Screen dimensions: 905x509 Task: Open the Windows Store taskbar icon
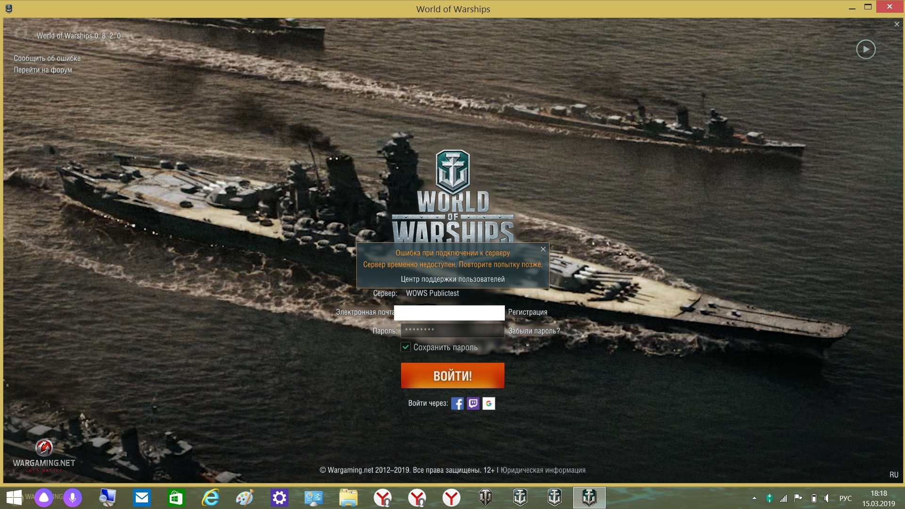[x=176, y=498]
